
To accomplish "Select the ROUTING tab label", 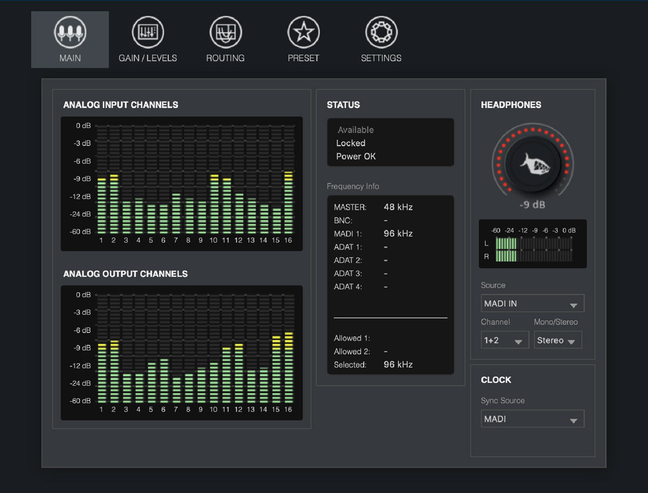I will pyautogui.click(x=225, y=58).
